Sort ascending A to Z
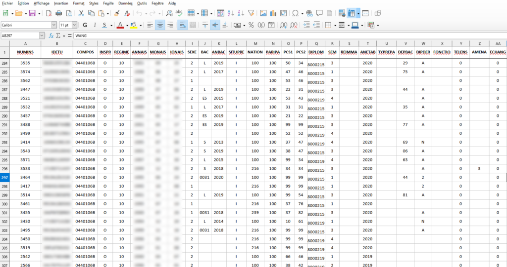The width and height of the screenshot is (507, 267). (231, 13)
